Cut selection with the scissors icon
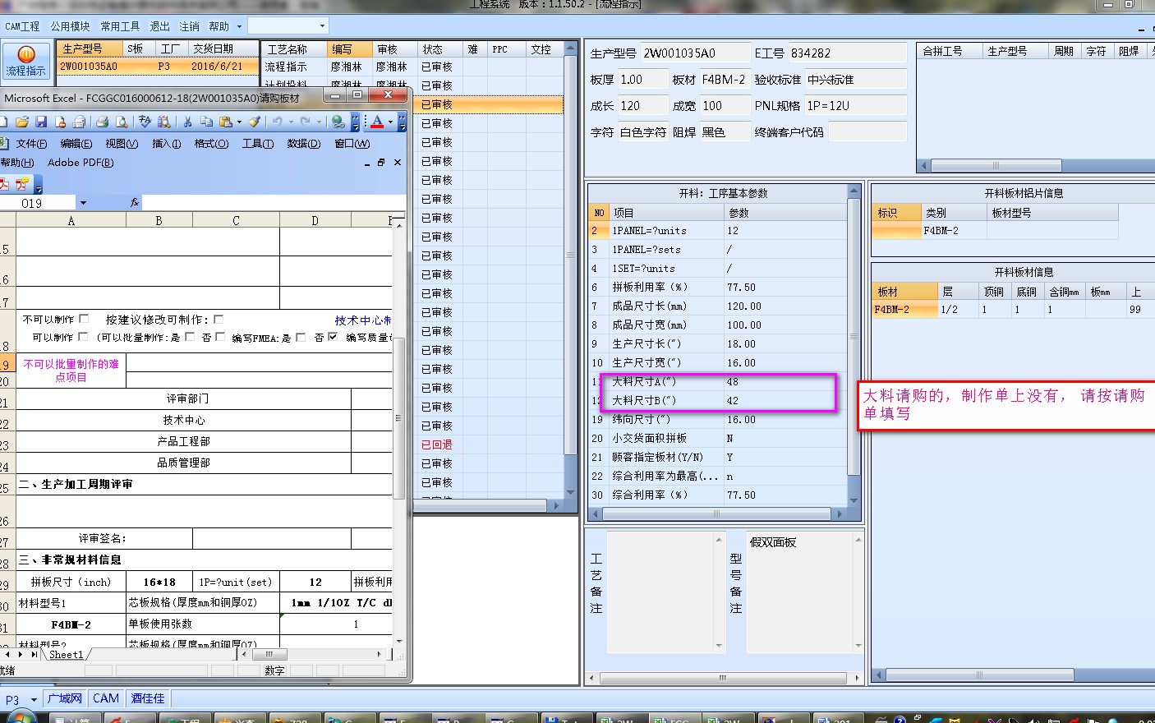This screenshot has height=723, width=1155. click(187, 122)
